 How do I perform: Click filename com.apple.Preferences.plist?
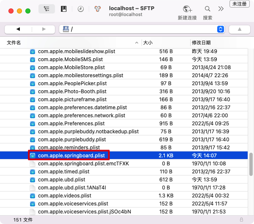pos(71,124)
